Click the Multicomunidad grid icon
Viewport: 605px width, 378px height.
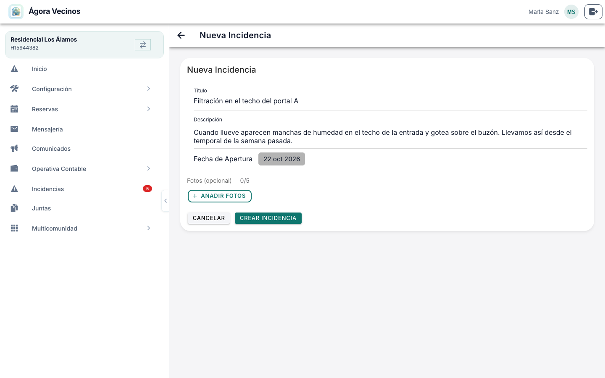pyautogui.click(x=14, y=228)
